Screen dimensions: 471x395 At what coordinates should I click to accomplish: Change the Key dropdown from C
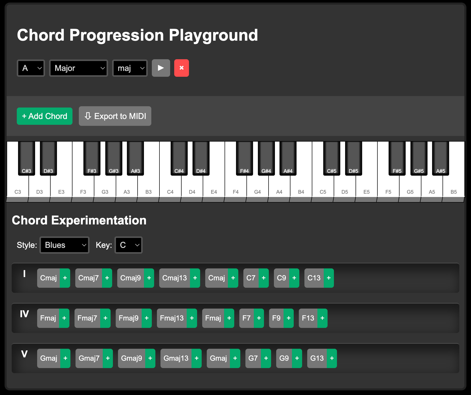[x=128, y=245]
